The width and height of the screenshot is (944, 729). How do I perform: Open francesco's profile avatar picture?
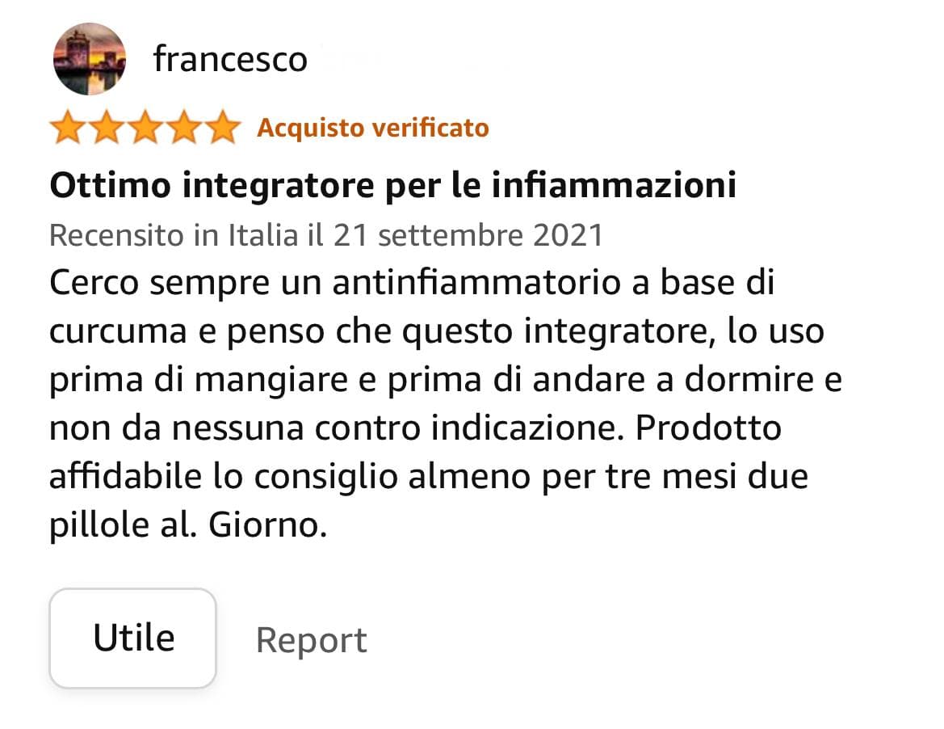90,59
